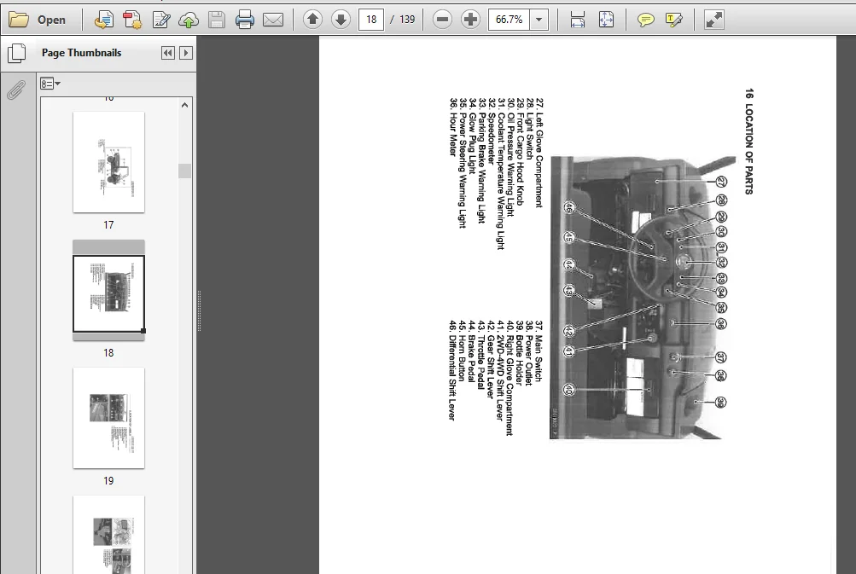The image size is (856, 574).
Task: Click the Page Thumbnails panel icon
Action: point(17,53)
